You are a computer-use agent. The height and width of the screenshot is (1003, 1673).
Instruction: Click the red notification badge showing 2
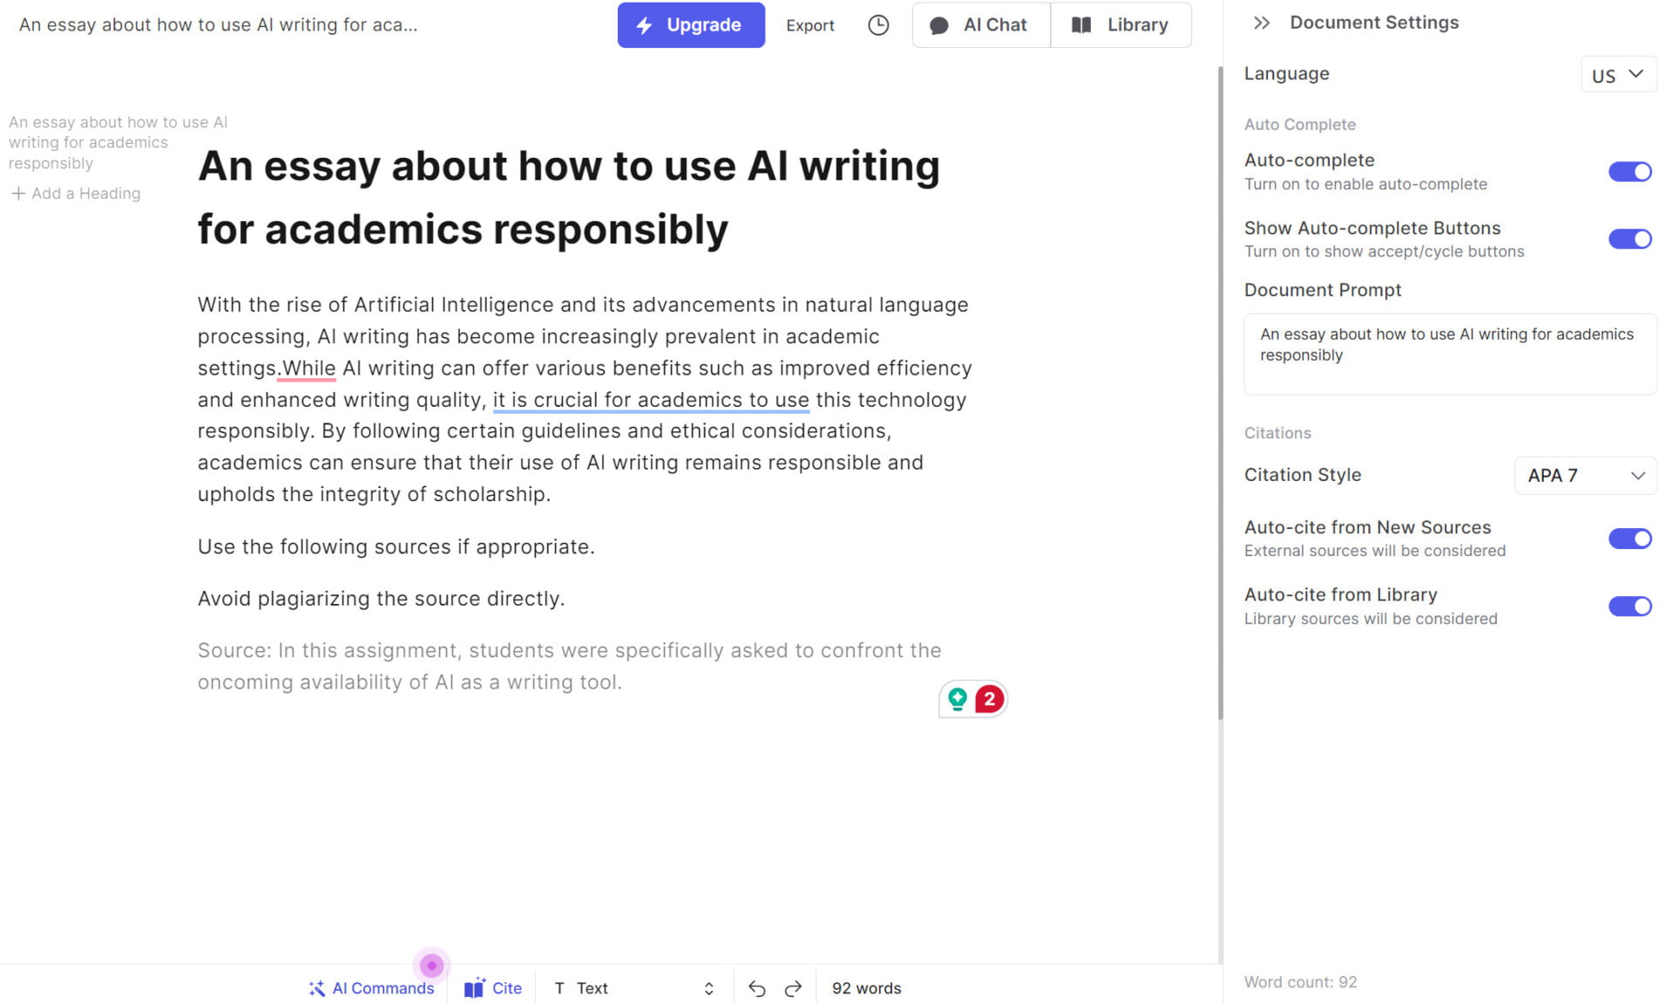click(987, 698)
